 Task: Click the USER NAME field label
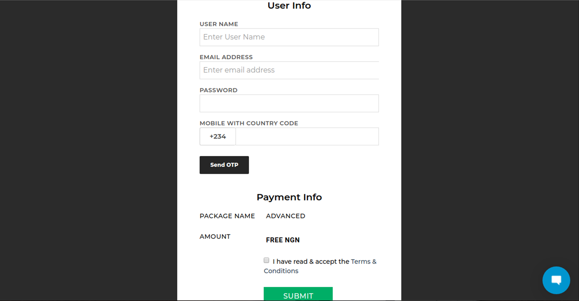pyautogui.click(x=219, y=24)
